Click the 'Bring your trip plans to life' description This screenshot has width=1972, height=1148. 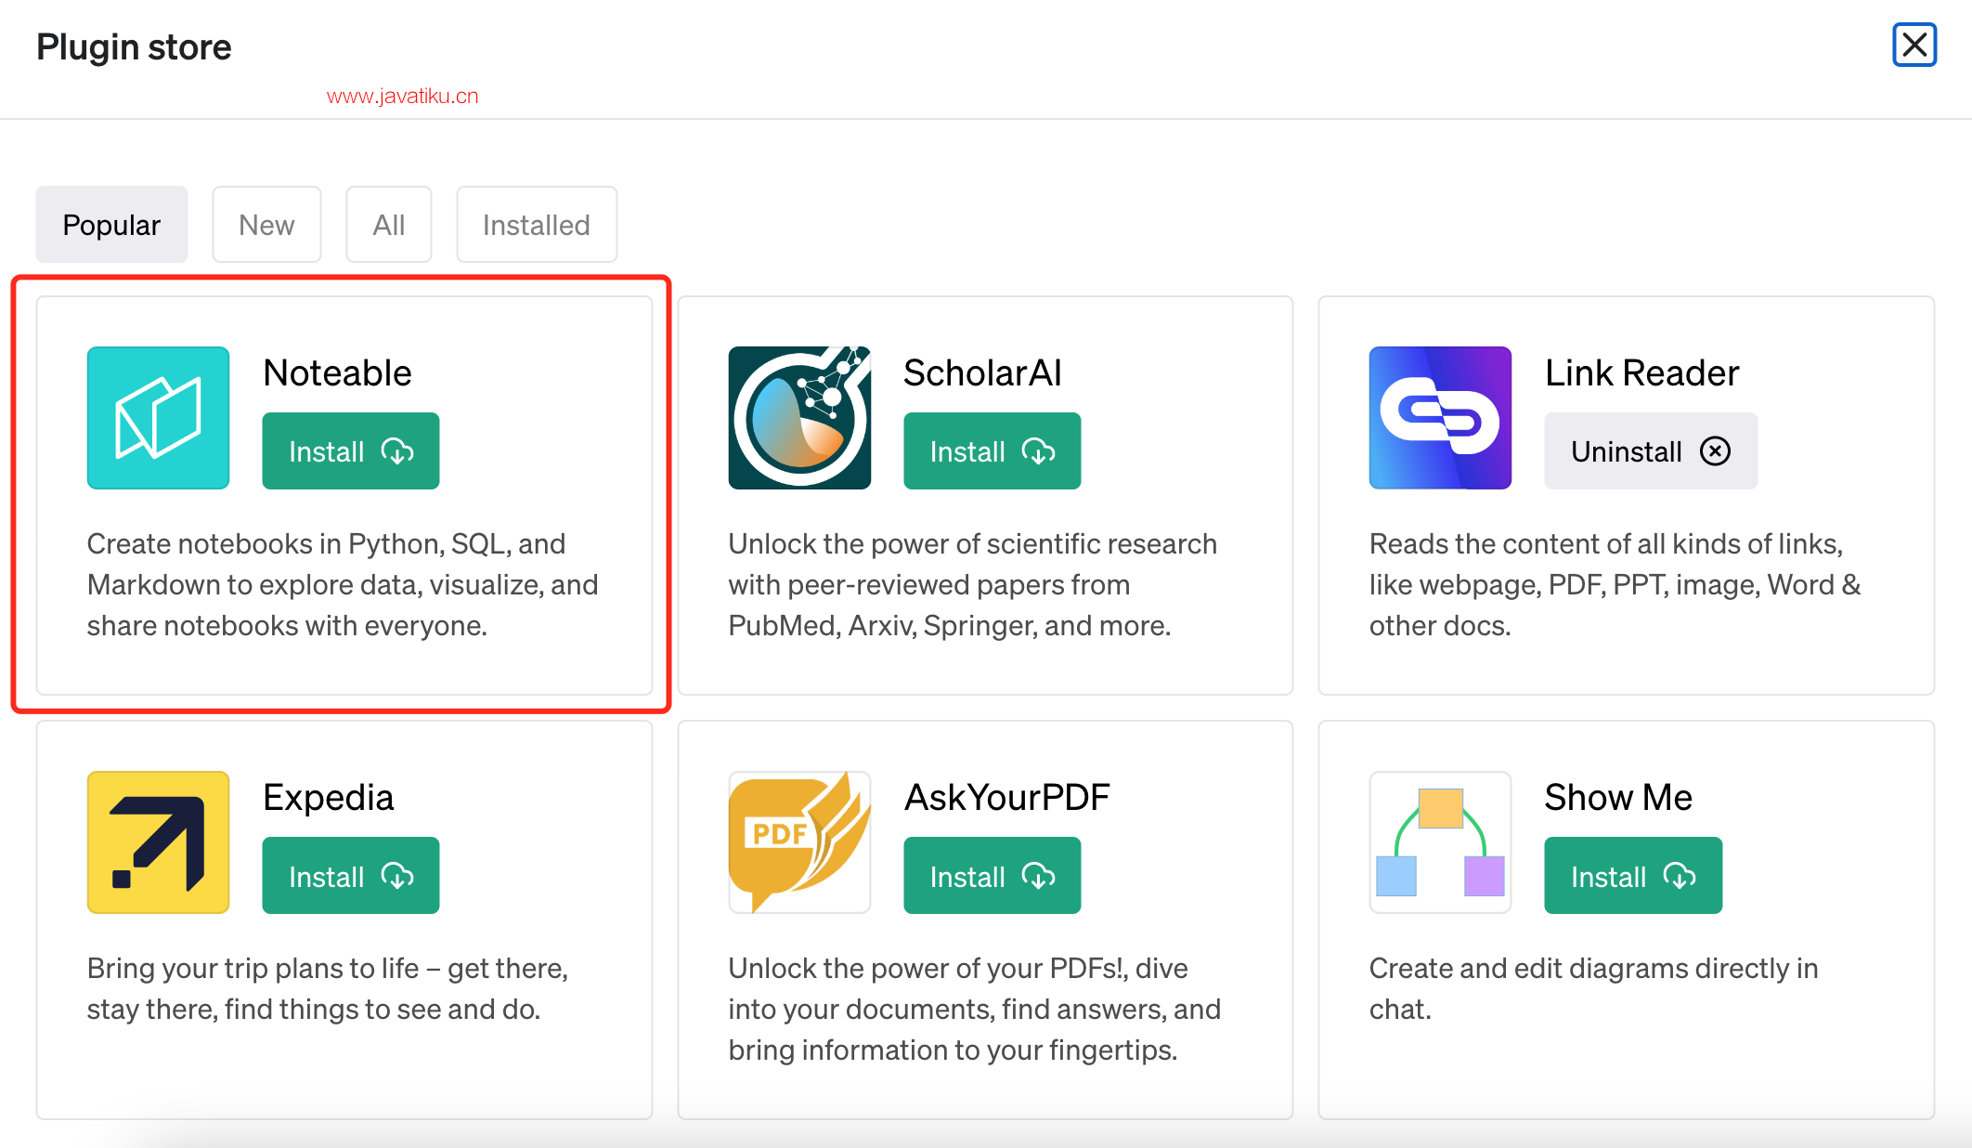click(x=327, y=988)
